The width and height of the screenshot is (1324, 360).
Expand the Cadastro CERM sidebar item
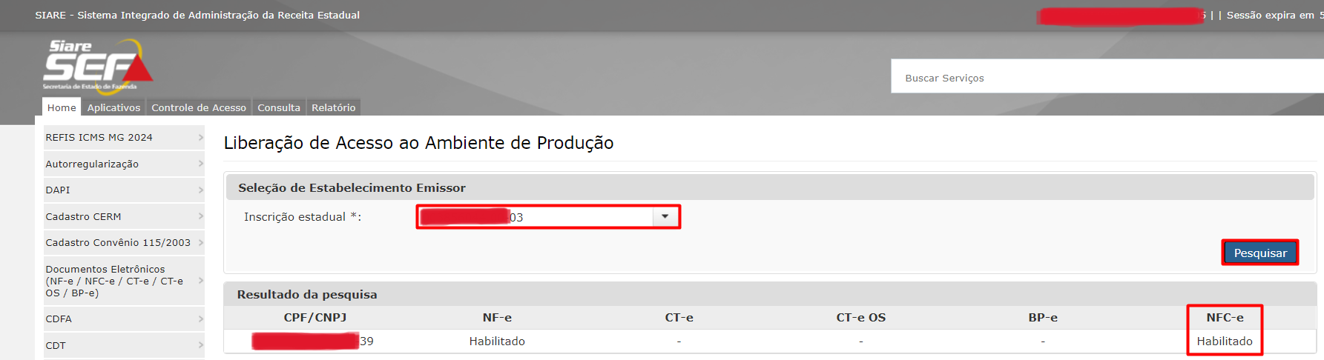point(123,216)
